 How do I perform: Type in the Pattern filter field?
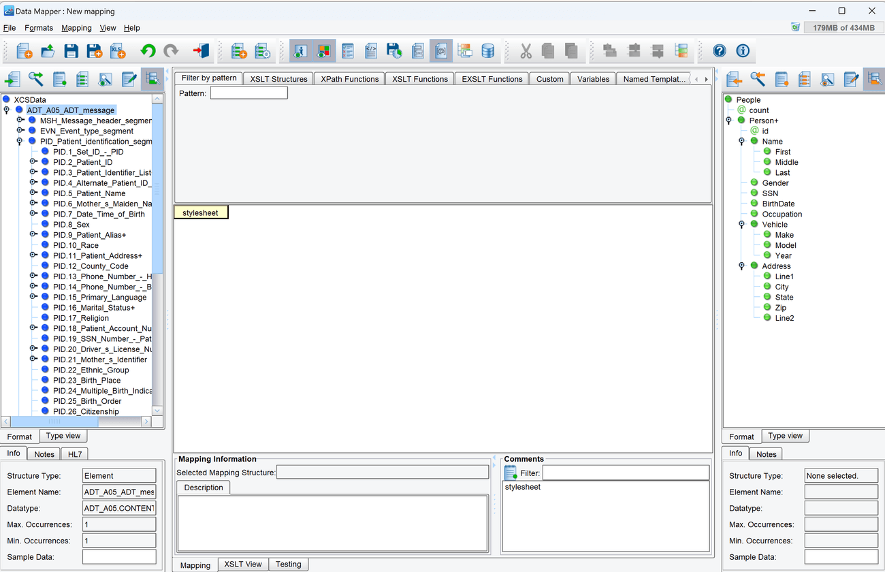pos(248,93)
